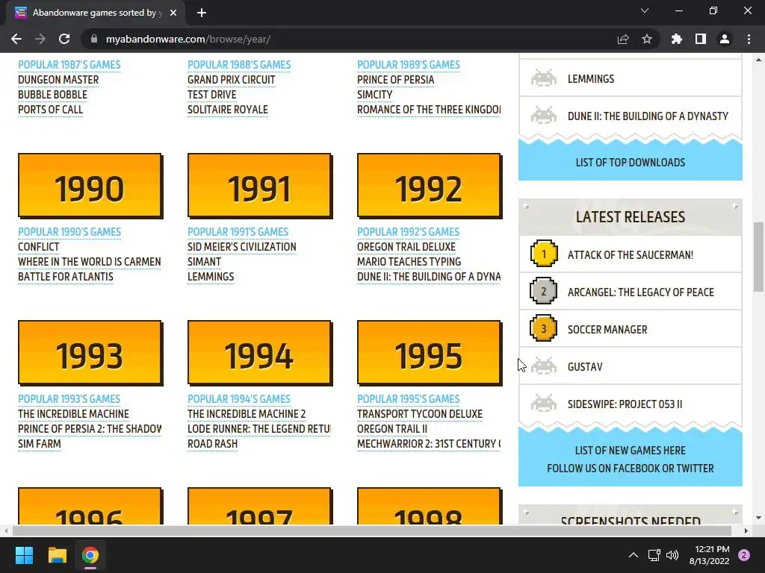Click the horizontal scrollbar at bottom
The width and height of the screenshot is (765, 573).
point(371,530)
